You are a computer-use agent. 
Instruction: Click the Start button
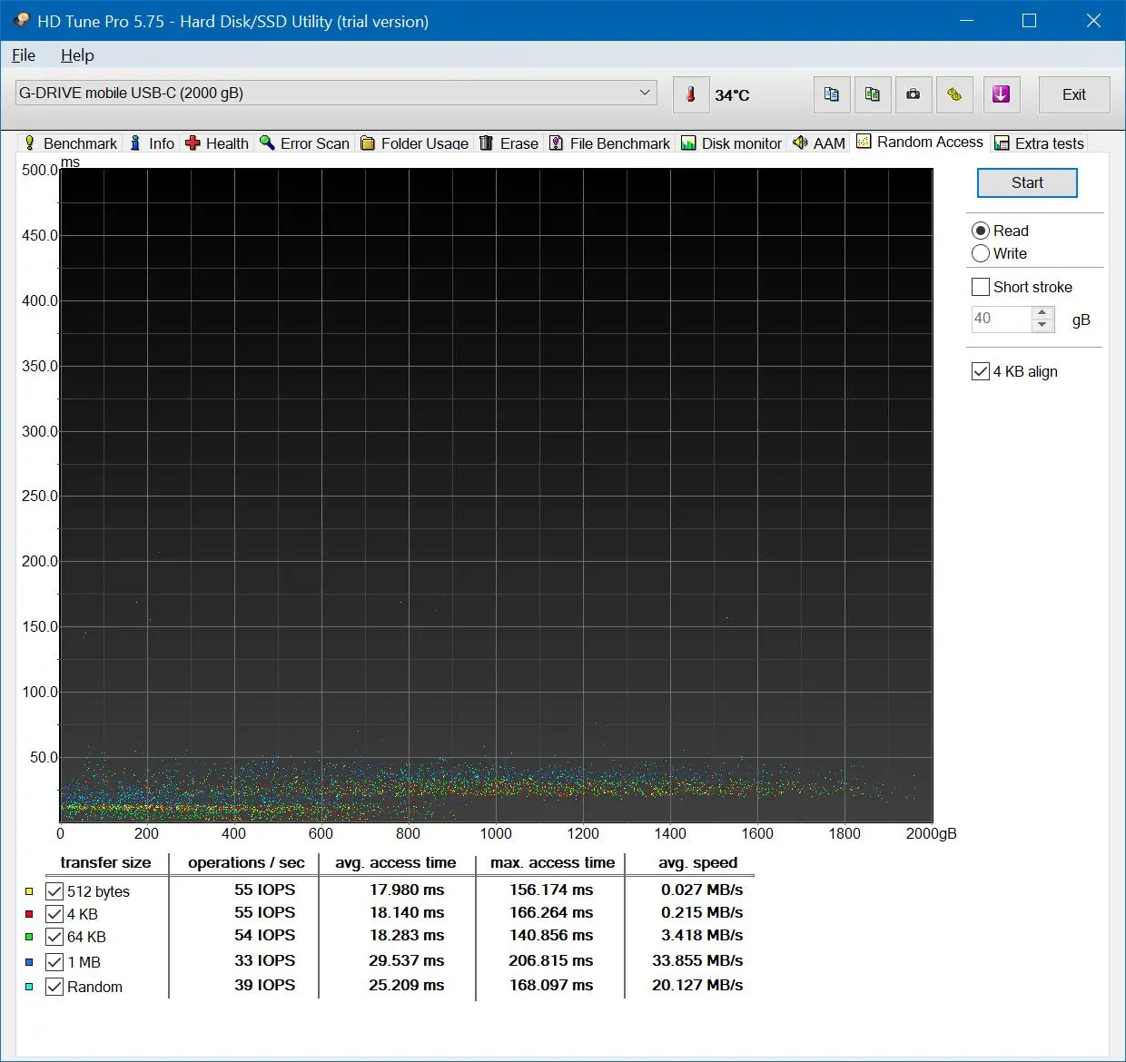point(1027,182)
